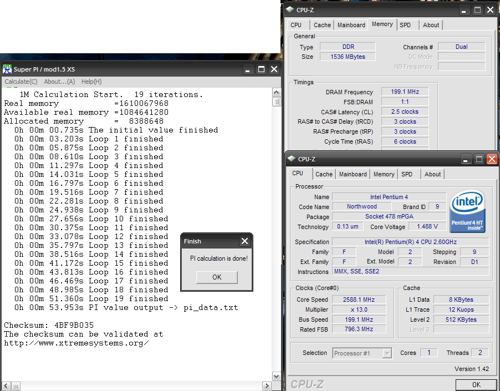Click the Cycle Time (tRAS) value 6 clocks

(x=405, y=141)
